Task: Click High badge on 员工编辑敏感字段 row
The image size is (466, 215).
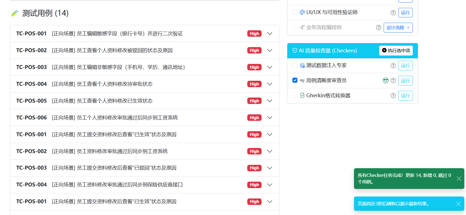Action: pos(254,34)
